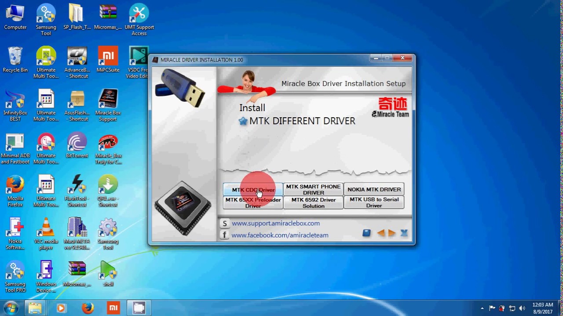Minimize the Miracle Driver Installation window
Viewport: 563px width, 316px height.
coord(375,57)
